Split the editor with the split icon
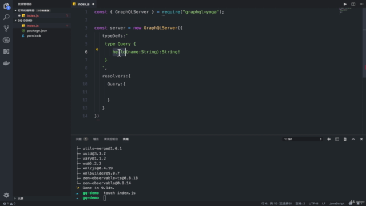Viewport: 366px width, 206px height. coord(353,4)
